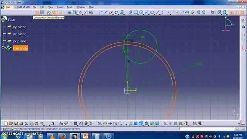
Task: Click the Save icon
Action: click(16, 124)
